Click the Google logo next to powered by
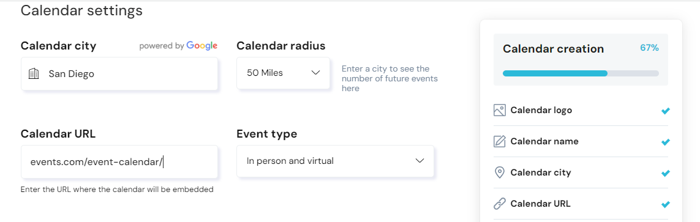The image size is (700, 222). click(x=201, y=45)
